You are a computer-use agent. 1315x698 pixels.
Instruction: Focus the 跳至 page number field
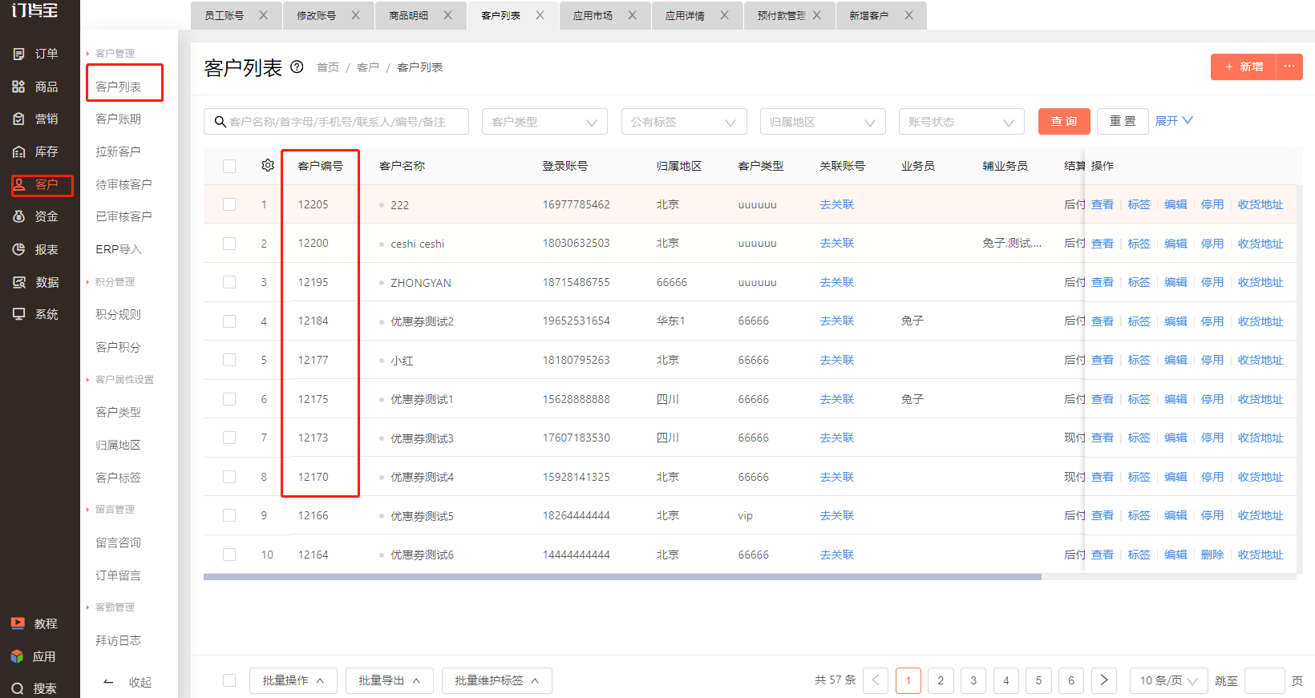coord(1265,680)
